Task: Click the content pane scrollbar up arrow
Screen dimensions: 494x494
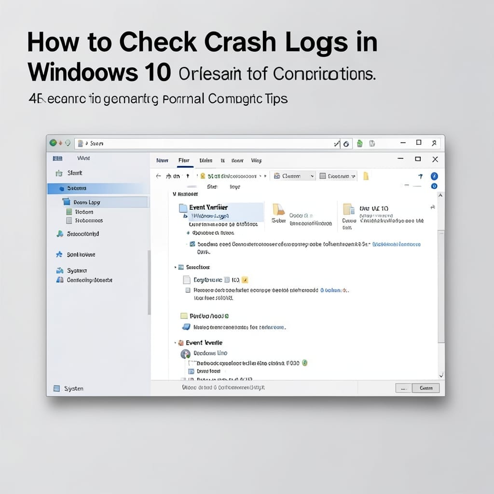Action: pyautogui.click(x=441, y=195)
